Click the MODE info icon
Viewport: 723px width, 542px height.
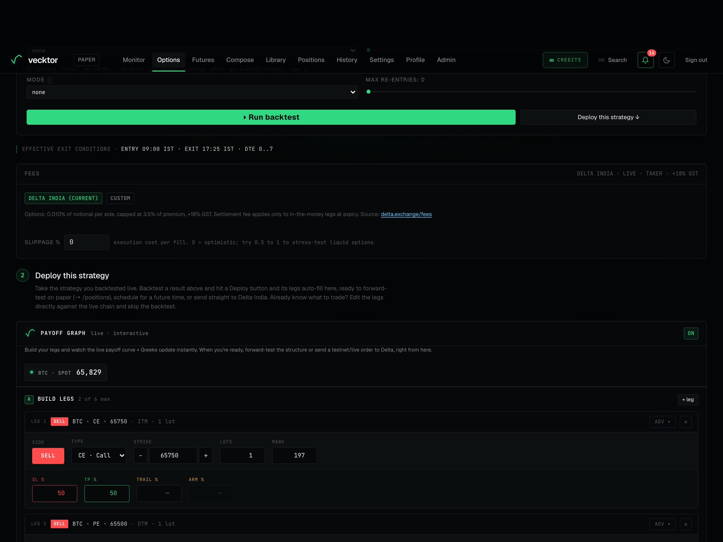[x=50, y=80]
